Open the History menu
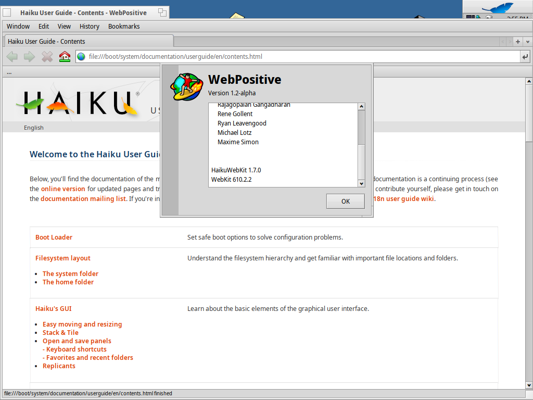Screen dimensions: 533x400 pos(90,26)
